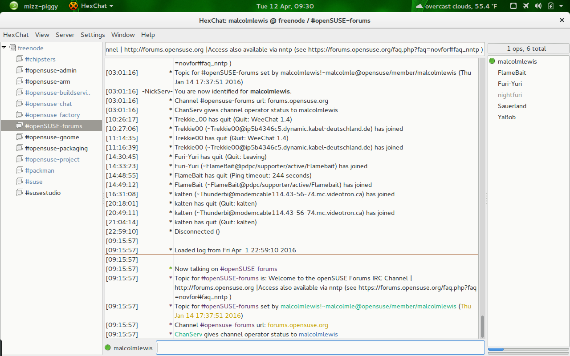Click the lag meter progress bar
This screenshot has width=570, height=356.
529,349
